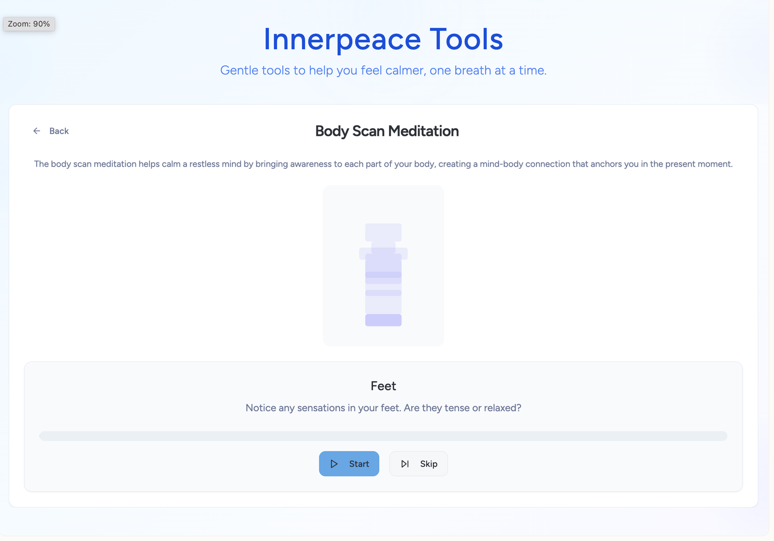Click the thin band above the feet block

pos(383,293)
